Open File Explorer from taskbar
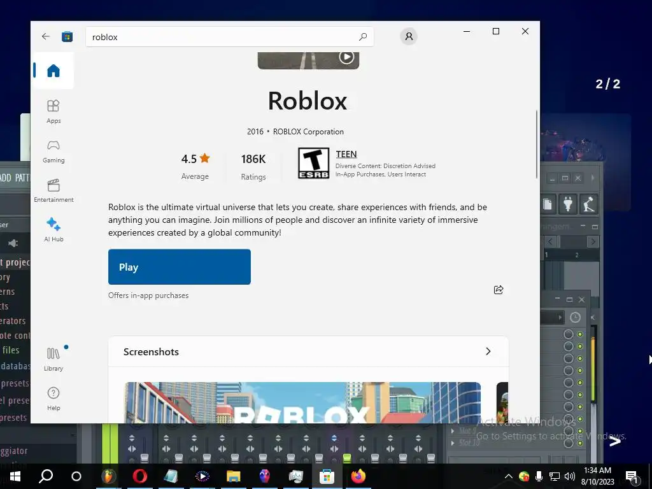The height and width of the screenshot is (489, 652). pyautogui.click(x=233, y=476)
